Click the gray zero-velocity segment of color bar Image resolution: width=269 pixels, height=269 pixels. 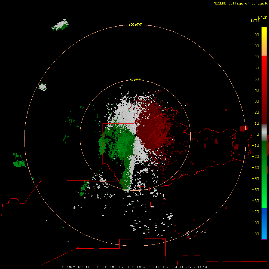(264, 132)
